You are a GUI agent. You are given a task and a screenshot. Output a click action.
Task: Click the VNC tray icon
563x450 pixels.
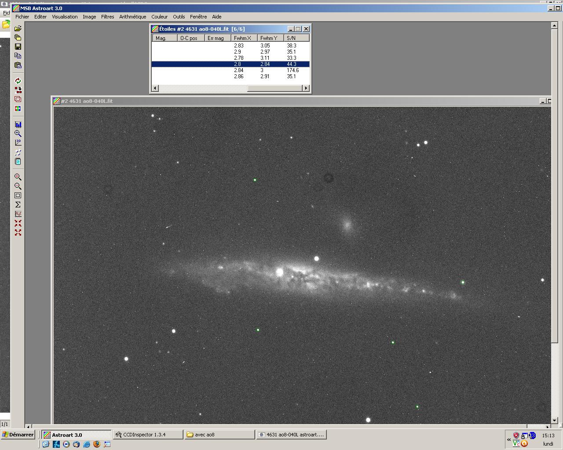pos(516,444)
